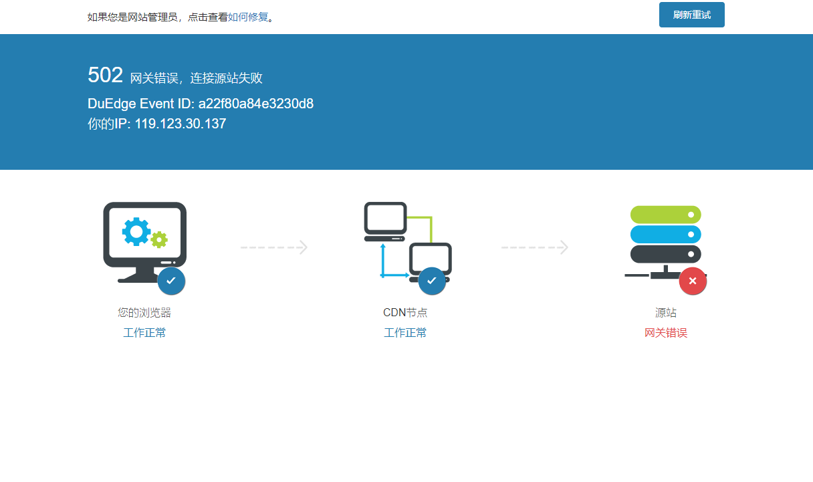Viewport: 813px width, 482px height.
Task: Click the 工作正常 status under CDN节点
Action: pyautogui.click(x=405, y=333)
